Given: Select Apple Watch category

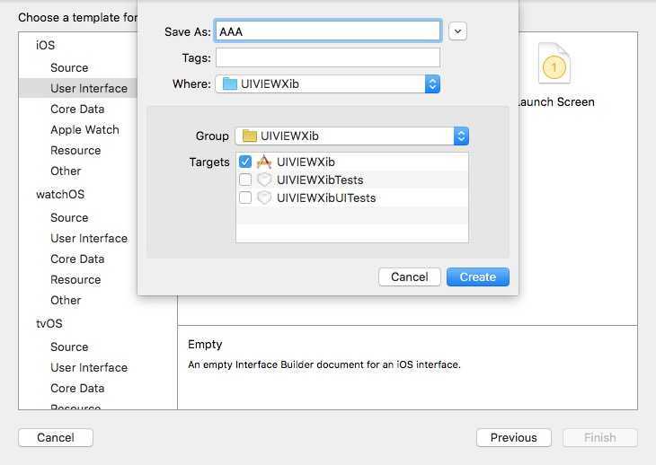Looking at the screenshot, I should (85, 129).
